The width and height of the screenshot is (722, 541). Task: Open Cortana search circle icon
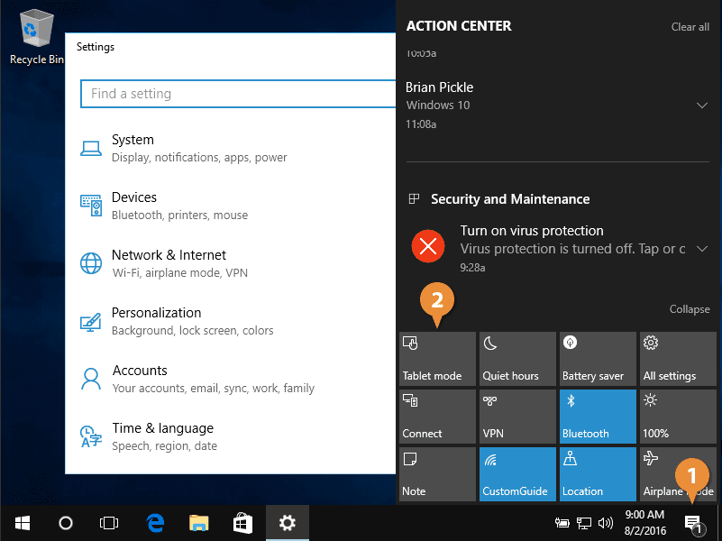66,523
